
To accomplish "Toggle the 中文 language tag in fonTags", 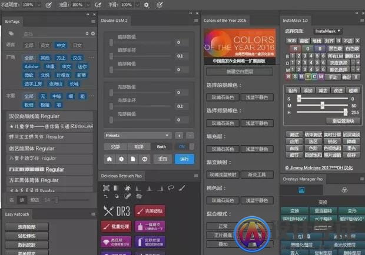I will 61,45.
